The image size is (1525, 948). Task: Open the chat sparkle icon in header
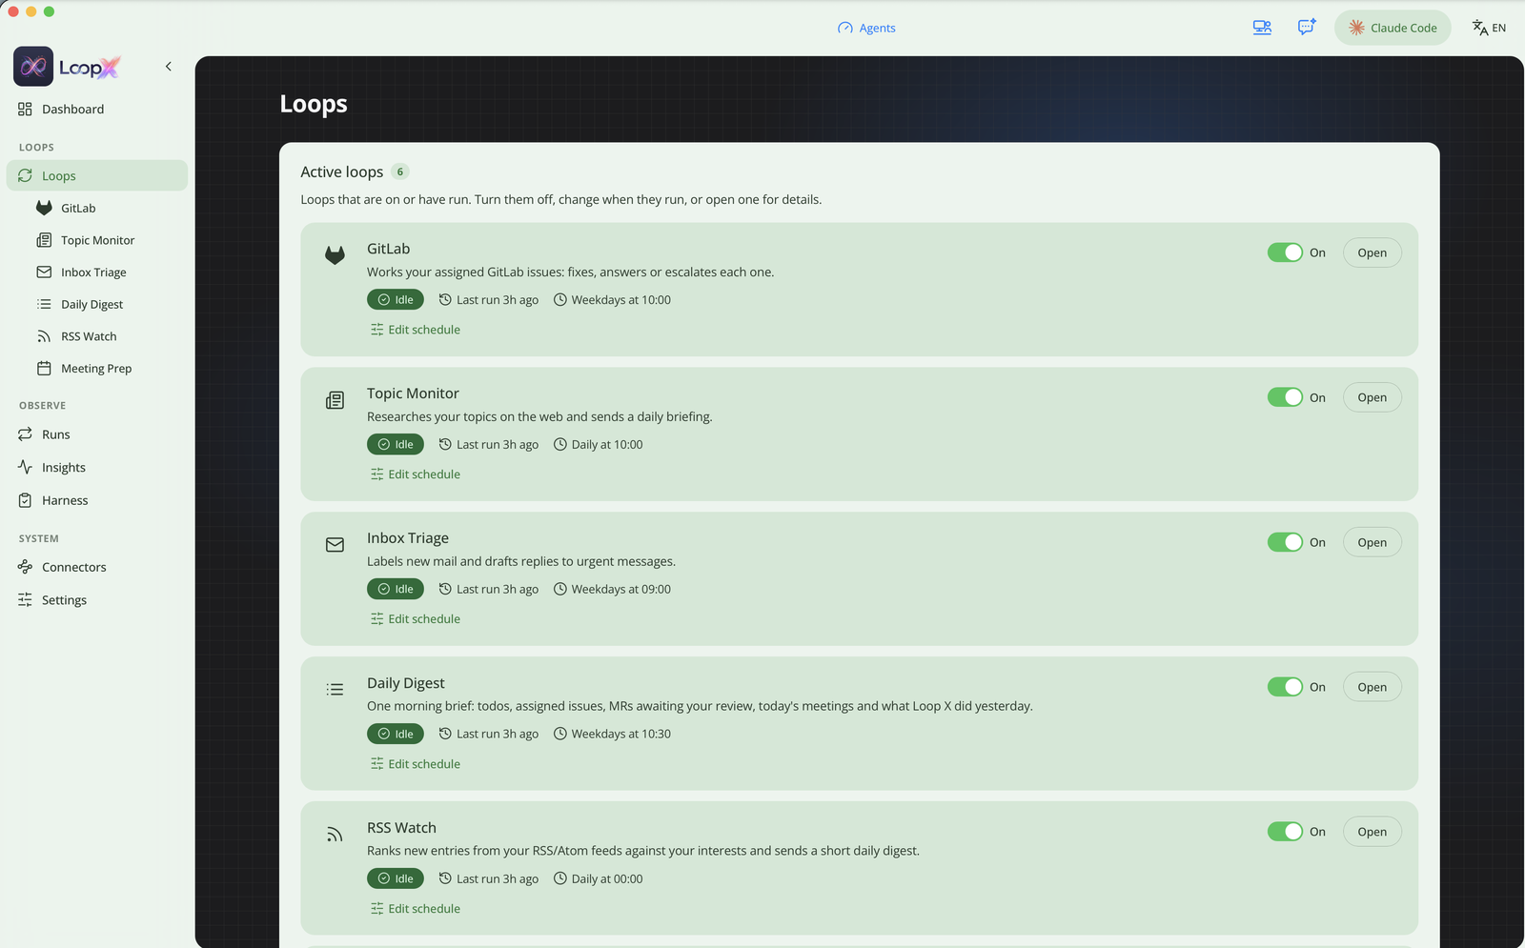(x=1307, y=28)
